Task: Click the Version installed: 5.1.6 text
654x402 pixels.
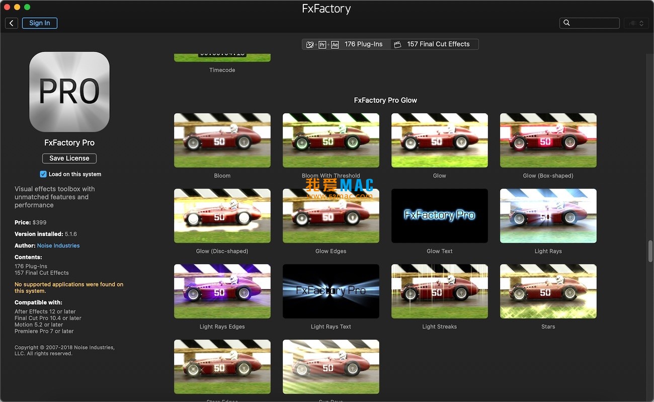Action: pyautogui.click(x=46, y=234)
